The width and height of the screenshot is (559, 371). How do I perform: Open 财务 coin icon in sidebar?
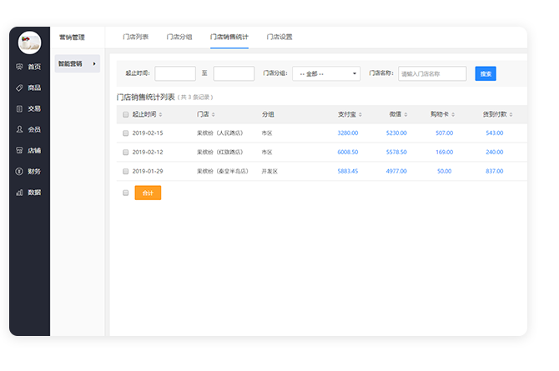pyautogui.click(x=19, y=172)
